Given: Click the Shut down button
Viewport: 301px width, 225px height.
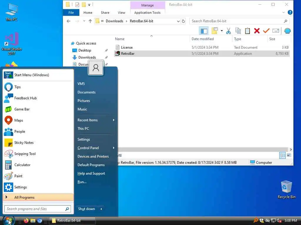Looking at the screenshot, I should click(87, 209).
